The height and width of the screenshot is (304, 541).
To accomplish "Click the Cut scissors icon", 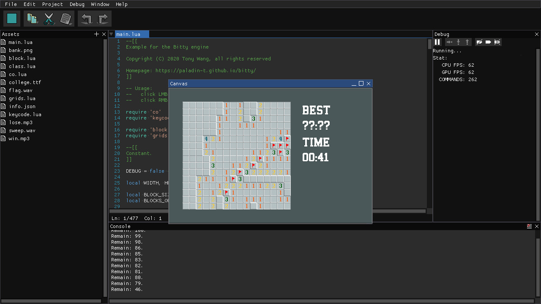I will 49,18.
